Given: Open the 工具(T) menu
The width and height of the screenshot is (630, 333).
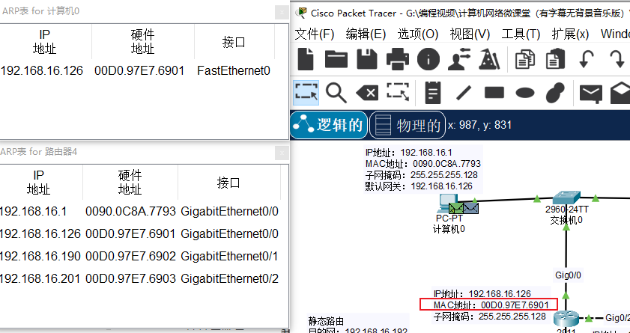Looking at the screenshot, I should point(521,34).
